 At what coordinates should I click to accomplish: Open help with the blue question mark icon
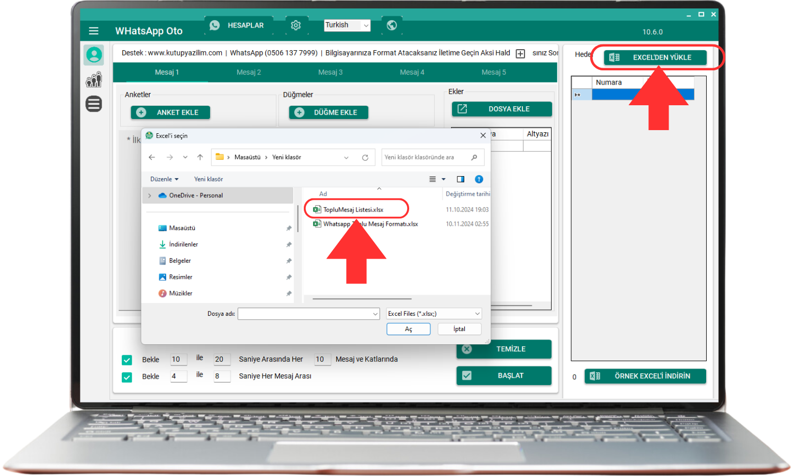(479, 179)
